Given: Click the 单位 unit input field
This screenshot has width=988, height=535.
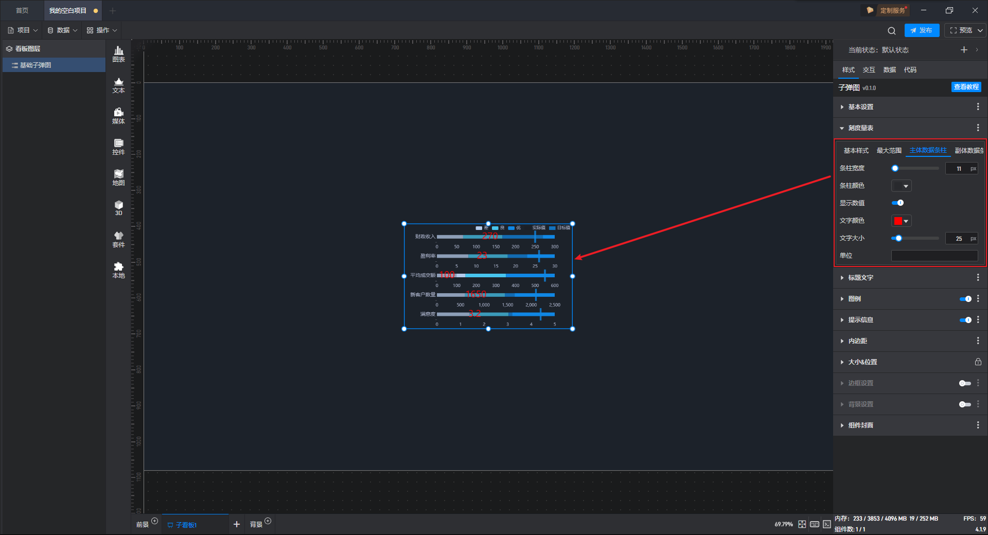Looking at the screenshot, I should click(x=934, y=256).
